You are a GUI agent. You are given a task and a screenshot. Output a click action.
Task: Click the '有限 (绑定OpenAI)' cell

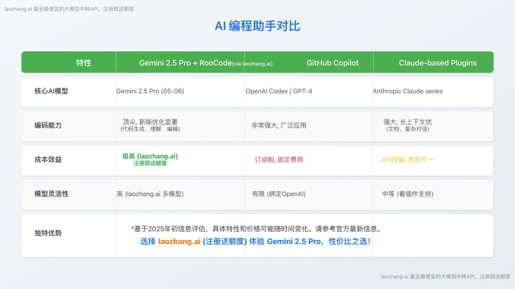(279, 194)
